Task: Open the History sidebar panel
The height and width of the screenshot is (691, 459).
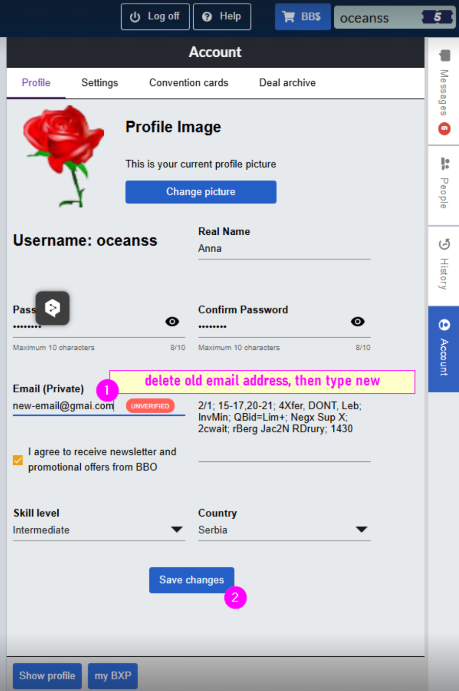Action: (444, 265)
